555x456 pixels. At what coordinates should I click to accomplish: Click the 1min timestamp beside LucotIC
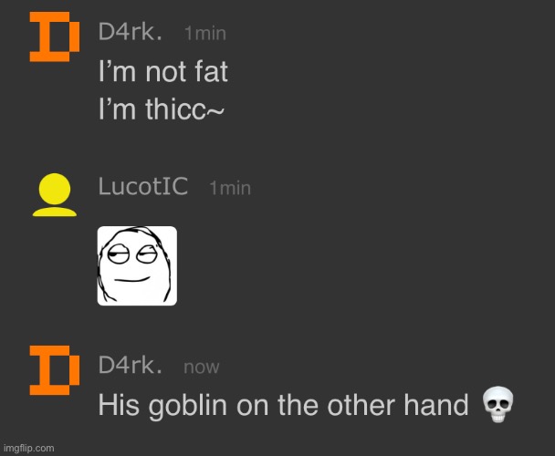[x=230, y=188]
